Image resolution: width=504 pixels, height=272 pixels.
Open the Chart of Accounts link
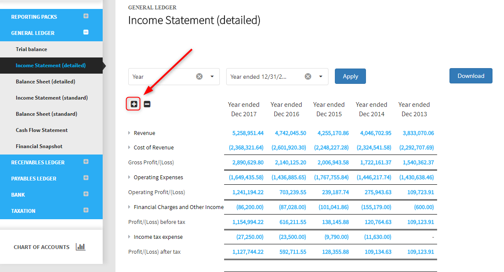[x=41, y=247]
